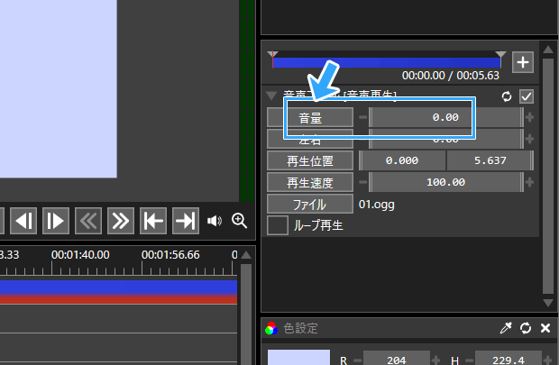Viewport: 559px width, 365px height.
Task: Click timeline ruler at 00:01:40.00
Action: [x=80, y=255]
